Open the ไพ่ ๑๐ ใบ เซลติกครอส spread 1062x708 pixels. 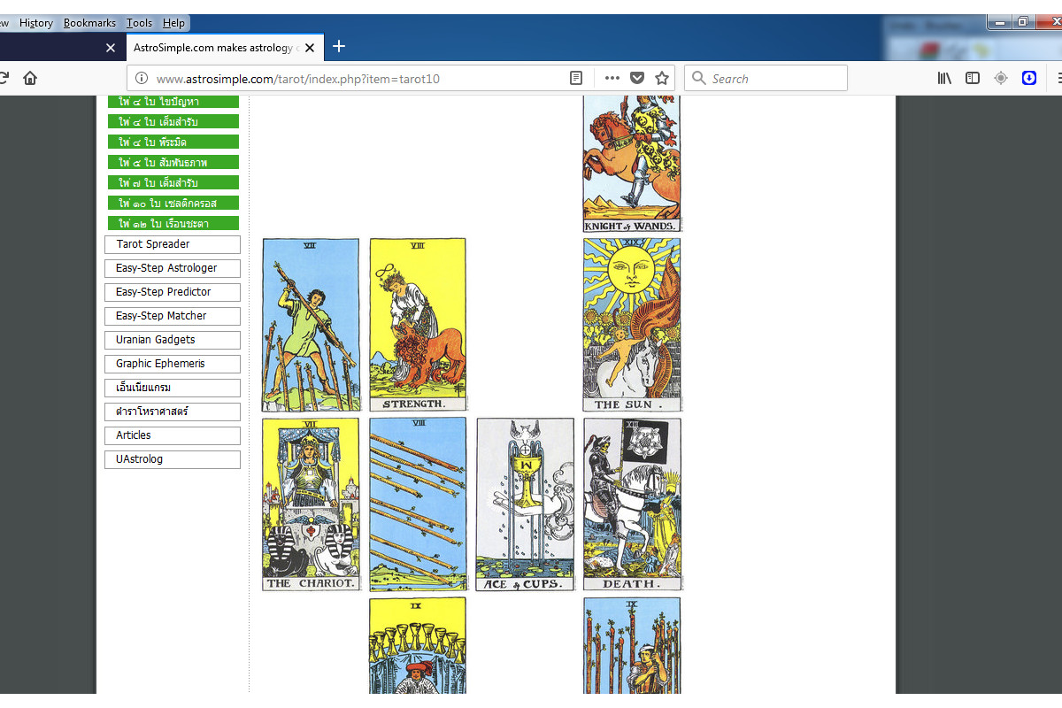[173, 203]
